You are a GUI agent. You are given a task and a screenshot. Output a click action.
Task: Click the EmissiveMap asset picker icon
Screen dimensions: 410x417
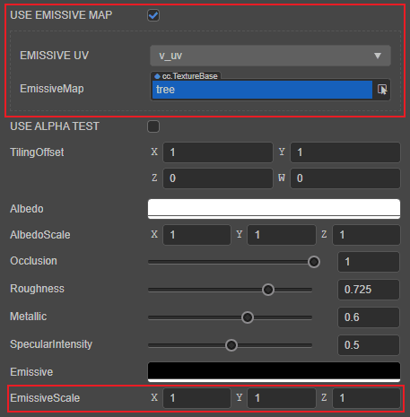[382, 90]
